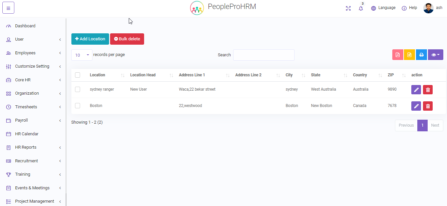Viewport: 447px width, 206px height.
Task: Open the column visibility eye dropdown
Action: tap(435, 55)
